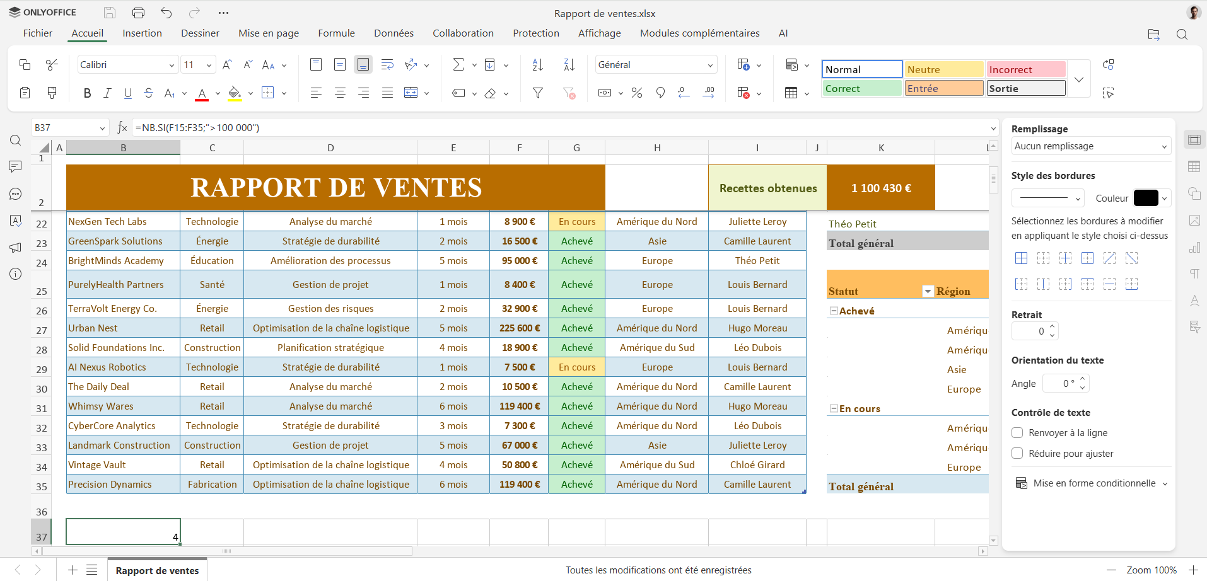Enable the 'Renvoyer à la ligne' checkbox
This screenshot has height=581, width=1207.
(x=1017, y=433)
